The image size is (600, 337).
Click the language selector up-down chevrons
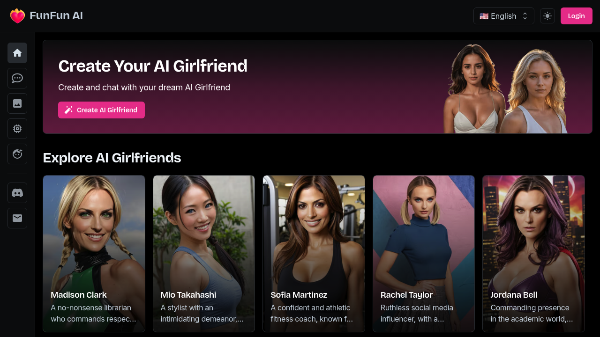pyautogui.click(x=525, y=16)
